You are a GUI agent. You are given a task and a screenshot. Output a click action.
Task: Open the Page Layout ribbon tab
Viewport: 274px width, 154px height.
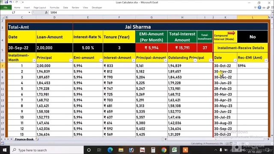(40, 8)
